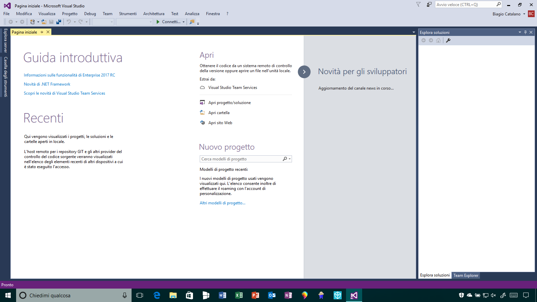Close the Pagina iniziale tab

(x=48, y=32)
